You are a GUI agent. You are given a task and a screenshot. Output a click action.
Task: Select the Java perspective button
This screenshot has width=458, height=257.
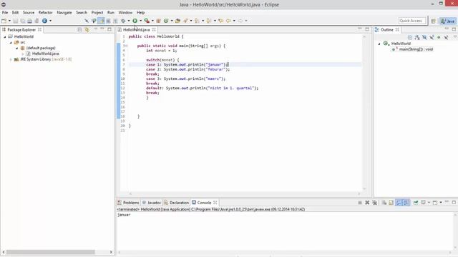[x=448, y=21]
